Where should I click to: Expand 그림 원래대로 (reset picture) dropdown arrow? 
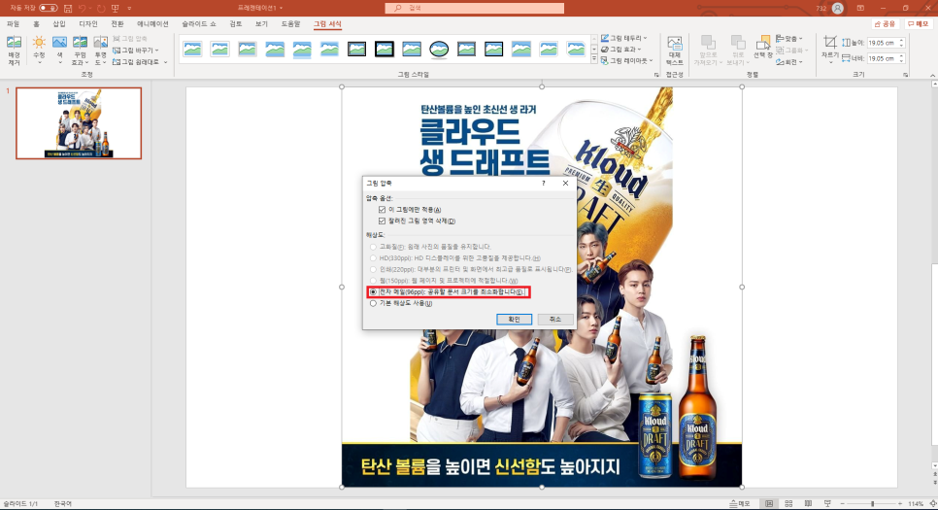click(x=166, y=61)
